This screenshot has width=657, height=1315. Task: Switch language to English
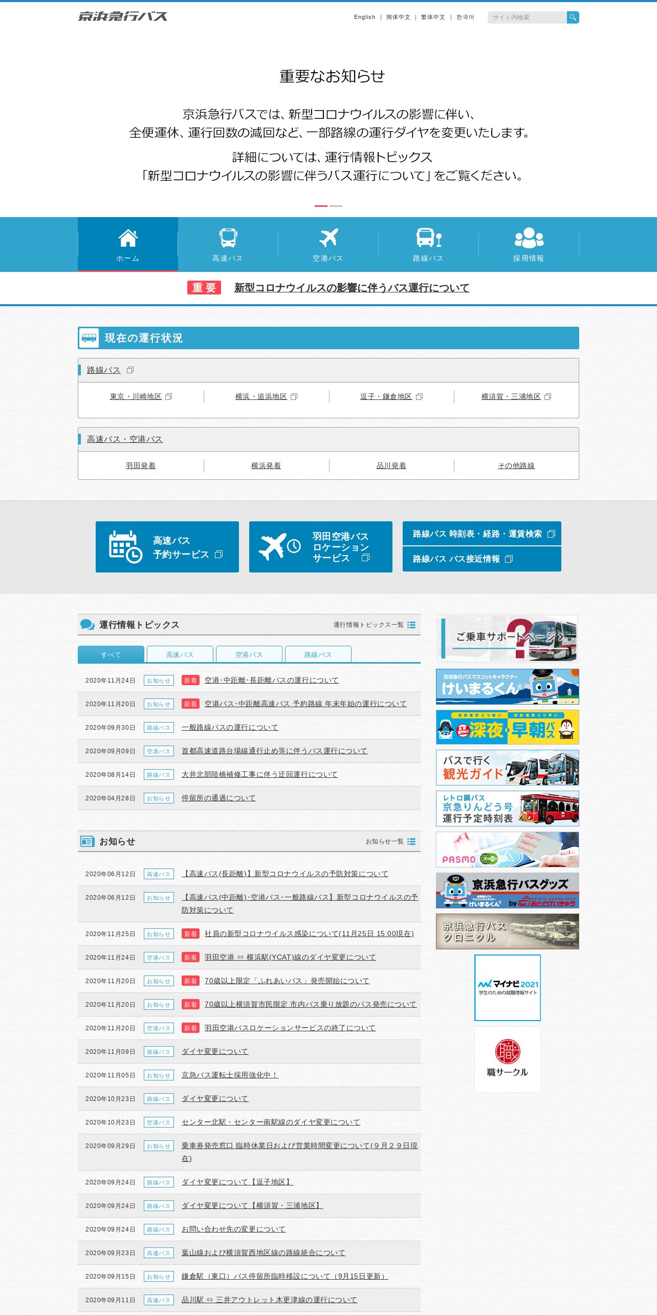pos(364,17)
